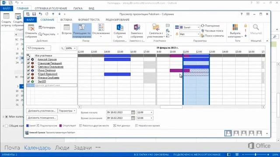Open more navigation options ellipsis
280x157 pixels.
98,147
